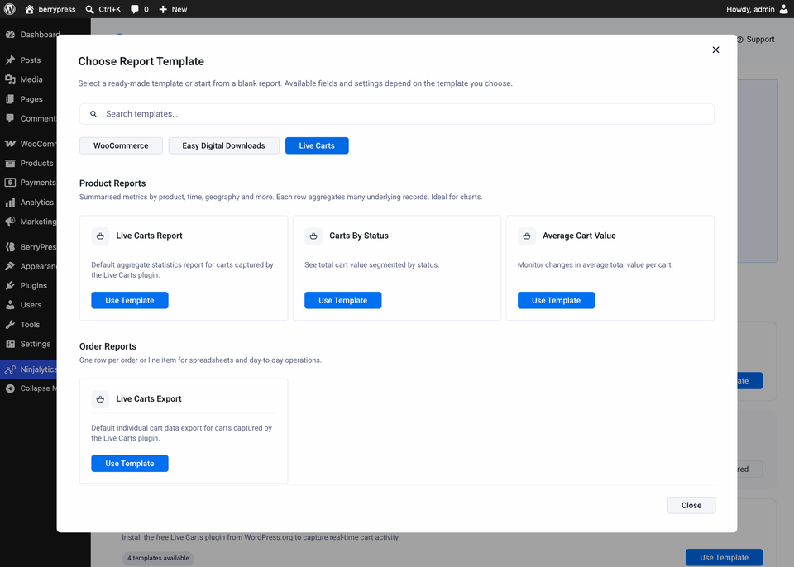Image resolution: width=794 pixels, height=567 pixels.
Task: Click the Pages icon in sidebar
Action: 10,99
